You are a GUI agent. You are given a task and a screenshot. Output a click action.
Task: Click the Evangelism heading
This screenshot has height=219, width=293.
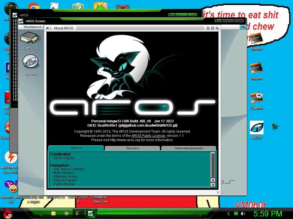[x=60, y=165]
